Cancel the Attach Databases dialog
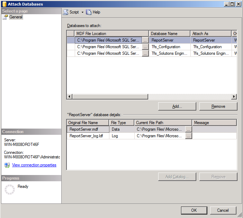Screen dimensions: 243x218 tap(223, 210)
